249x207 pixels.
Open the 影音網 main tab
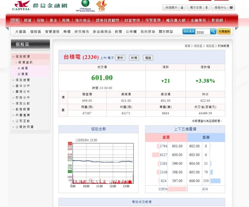pos(217,21)
